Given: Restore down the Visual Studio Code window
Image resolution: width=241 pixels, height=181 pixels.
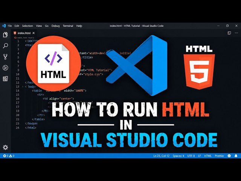Looking at the screenshot, I should click(227, 26).
